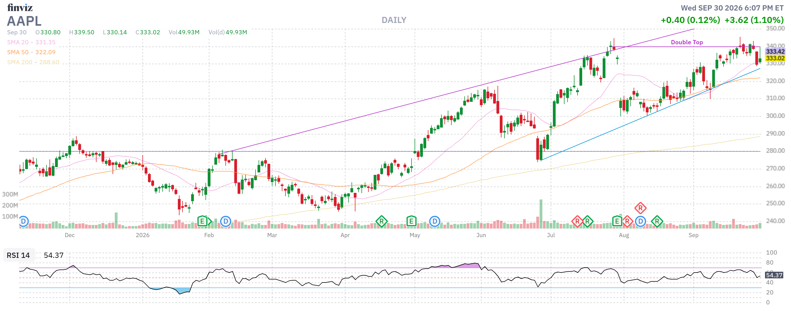This screenshot has width=791, height=311.
Task: Click the SMA 20 legend entry
Action: tap(31, 42)
